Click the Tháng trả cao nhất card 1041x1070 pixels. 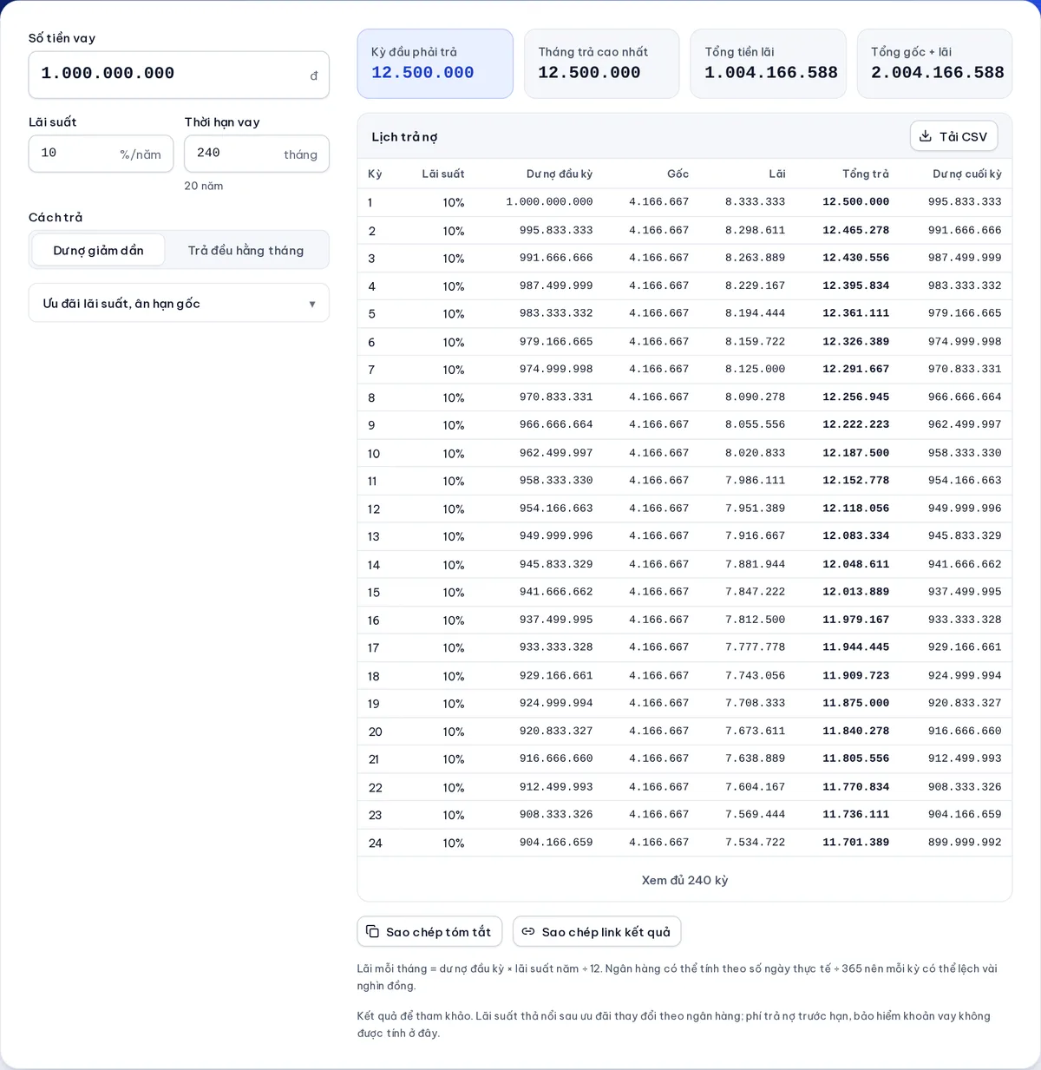click(601, 63)
